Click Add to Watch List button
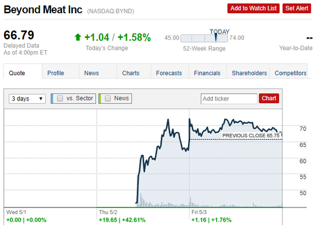Viewport: 316px width, 236px height. pyautogui.click(x=253, y=8)
